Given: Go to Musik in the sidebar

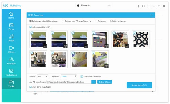Looking at the screenshot, I should [x=11, y=38].
